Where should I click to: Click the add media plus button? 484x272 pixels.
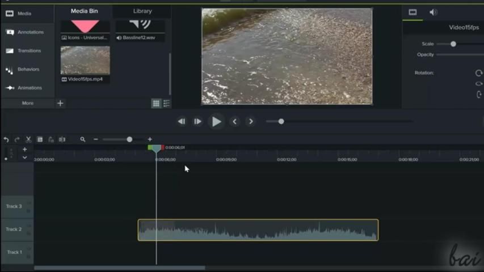tap(60, 103)
